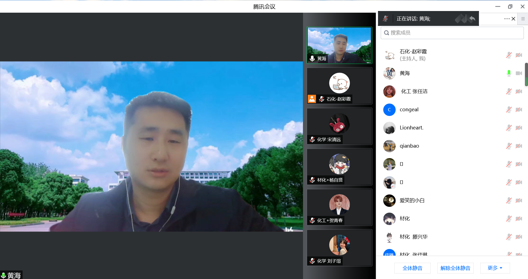Click the member list vertical scrollbar
528x279 pixels.
click(x=526, y=74)
